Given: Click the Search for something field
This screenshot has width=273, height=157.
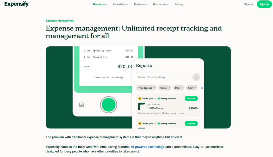Looking at the screenshot, I should pyautogui.click(x=163, y=77).
